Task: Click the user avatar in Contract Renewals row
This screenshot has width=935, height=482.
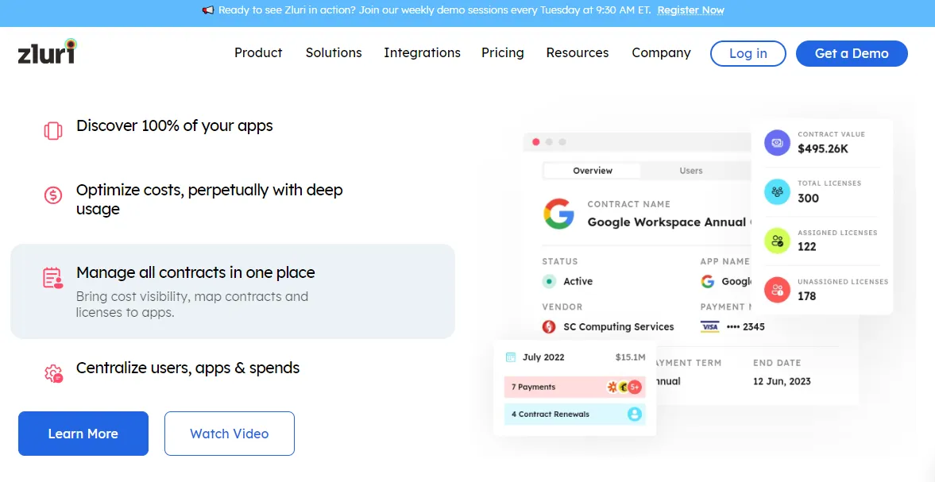Action: click(x=635, y=414)
